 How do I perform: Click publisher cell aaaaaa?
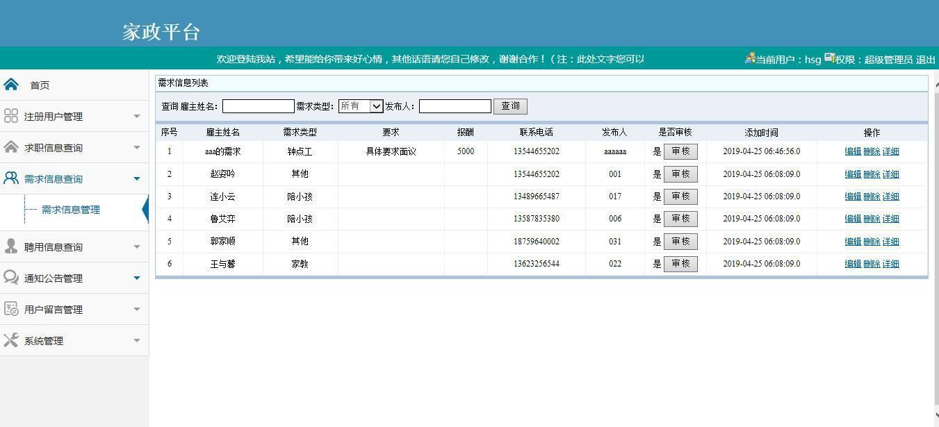[615, 151]
